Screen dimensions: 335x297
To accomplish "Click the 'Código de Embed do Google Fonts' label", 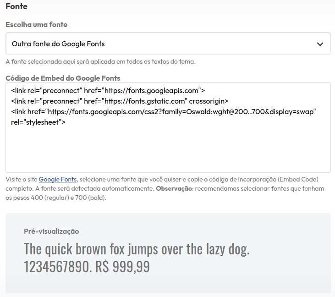I will 63,78.
